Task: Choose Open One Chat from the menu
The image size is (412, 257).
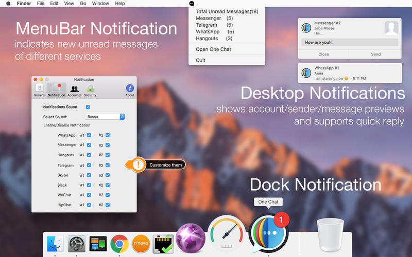Action: point(227,49)
